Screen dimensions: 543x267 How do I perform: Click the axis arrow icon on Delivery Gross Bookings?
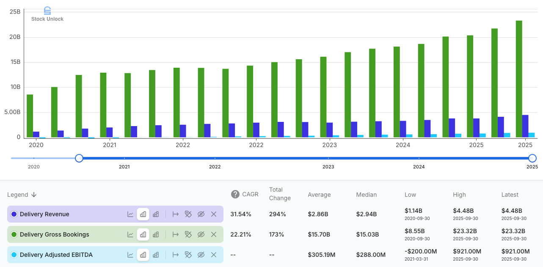176,234
